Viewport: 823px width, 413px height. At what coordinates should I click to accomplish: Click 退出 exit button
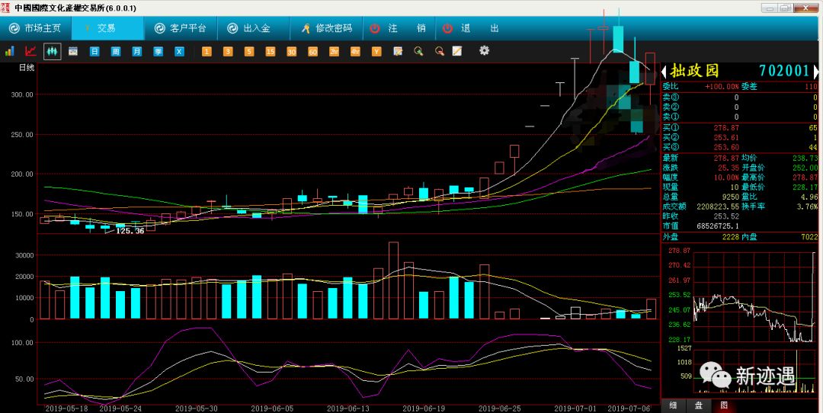point(472,28)
